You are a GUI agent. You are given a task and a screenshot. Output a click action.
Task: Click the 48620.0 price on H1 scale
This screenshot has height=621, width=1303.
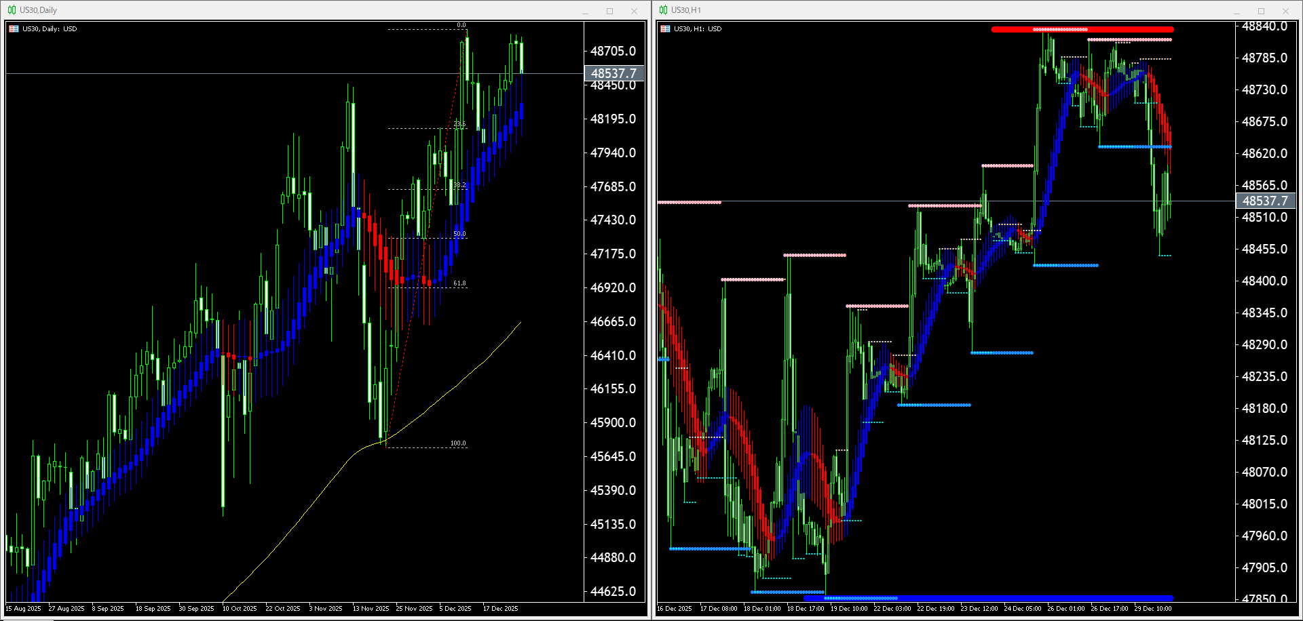(x=1265, y=154)
